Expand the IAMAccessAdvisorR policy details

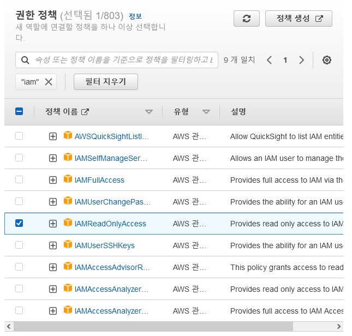click(x=53, y=267)
